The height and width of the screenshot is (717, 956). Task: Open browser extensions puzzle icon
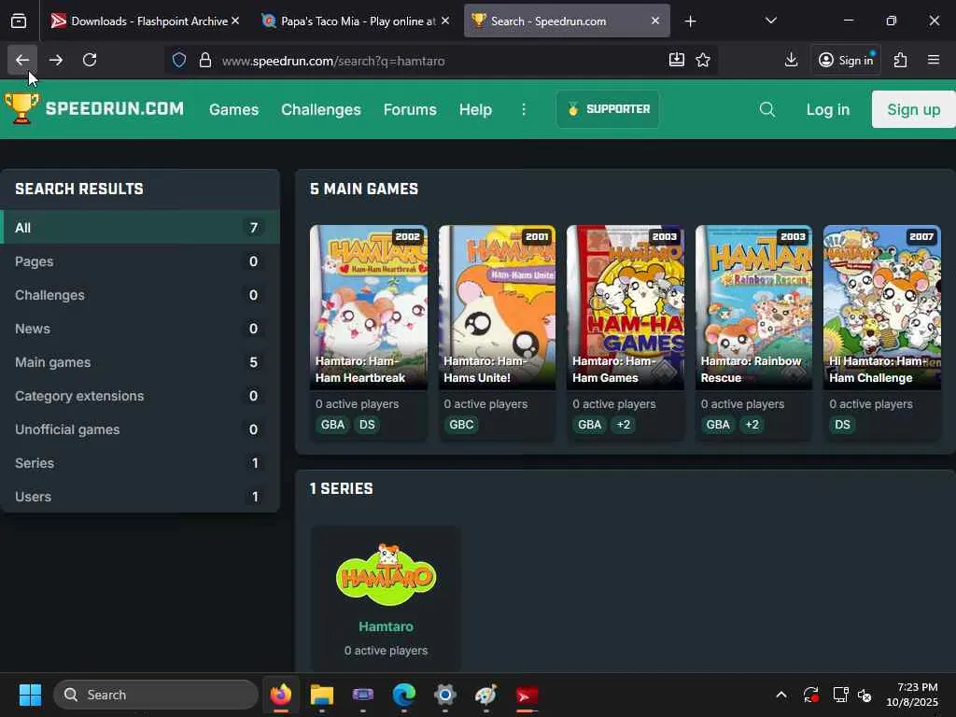901,60
